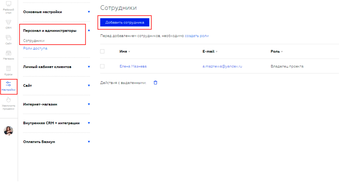Select all employees with header checkbox
Screen dimensions: 343x193
pos(102,51)
